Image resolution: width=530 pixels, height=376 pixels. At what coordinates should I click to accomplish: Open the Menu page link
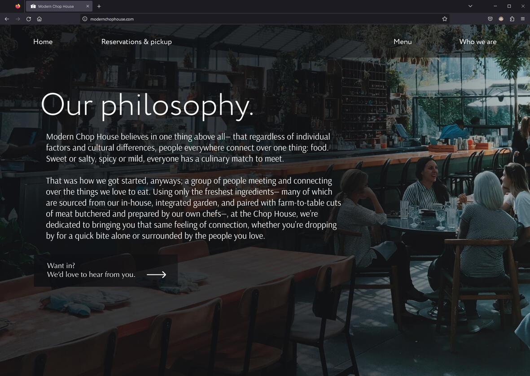(403, 42)
